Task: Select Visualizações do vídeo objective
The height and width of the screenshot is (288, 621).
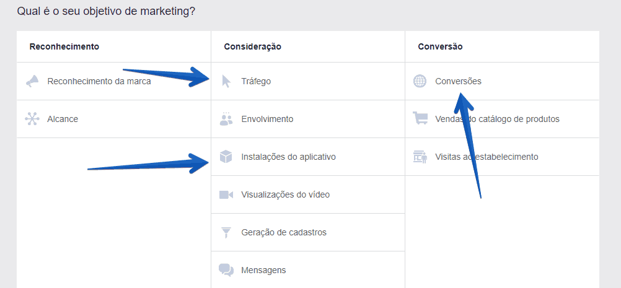Action: [x=308, y=194]
